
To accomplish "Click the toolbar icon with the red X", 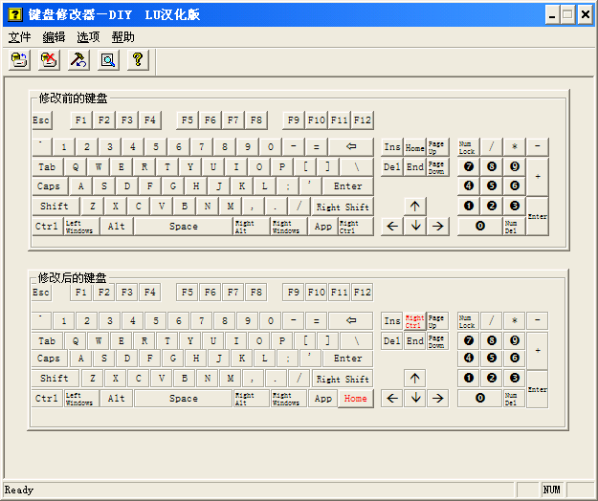I will click(49, 60).
